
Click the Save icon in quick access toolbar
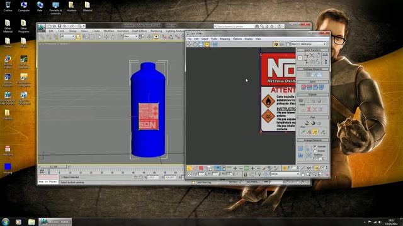coord(60,26)
